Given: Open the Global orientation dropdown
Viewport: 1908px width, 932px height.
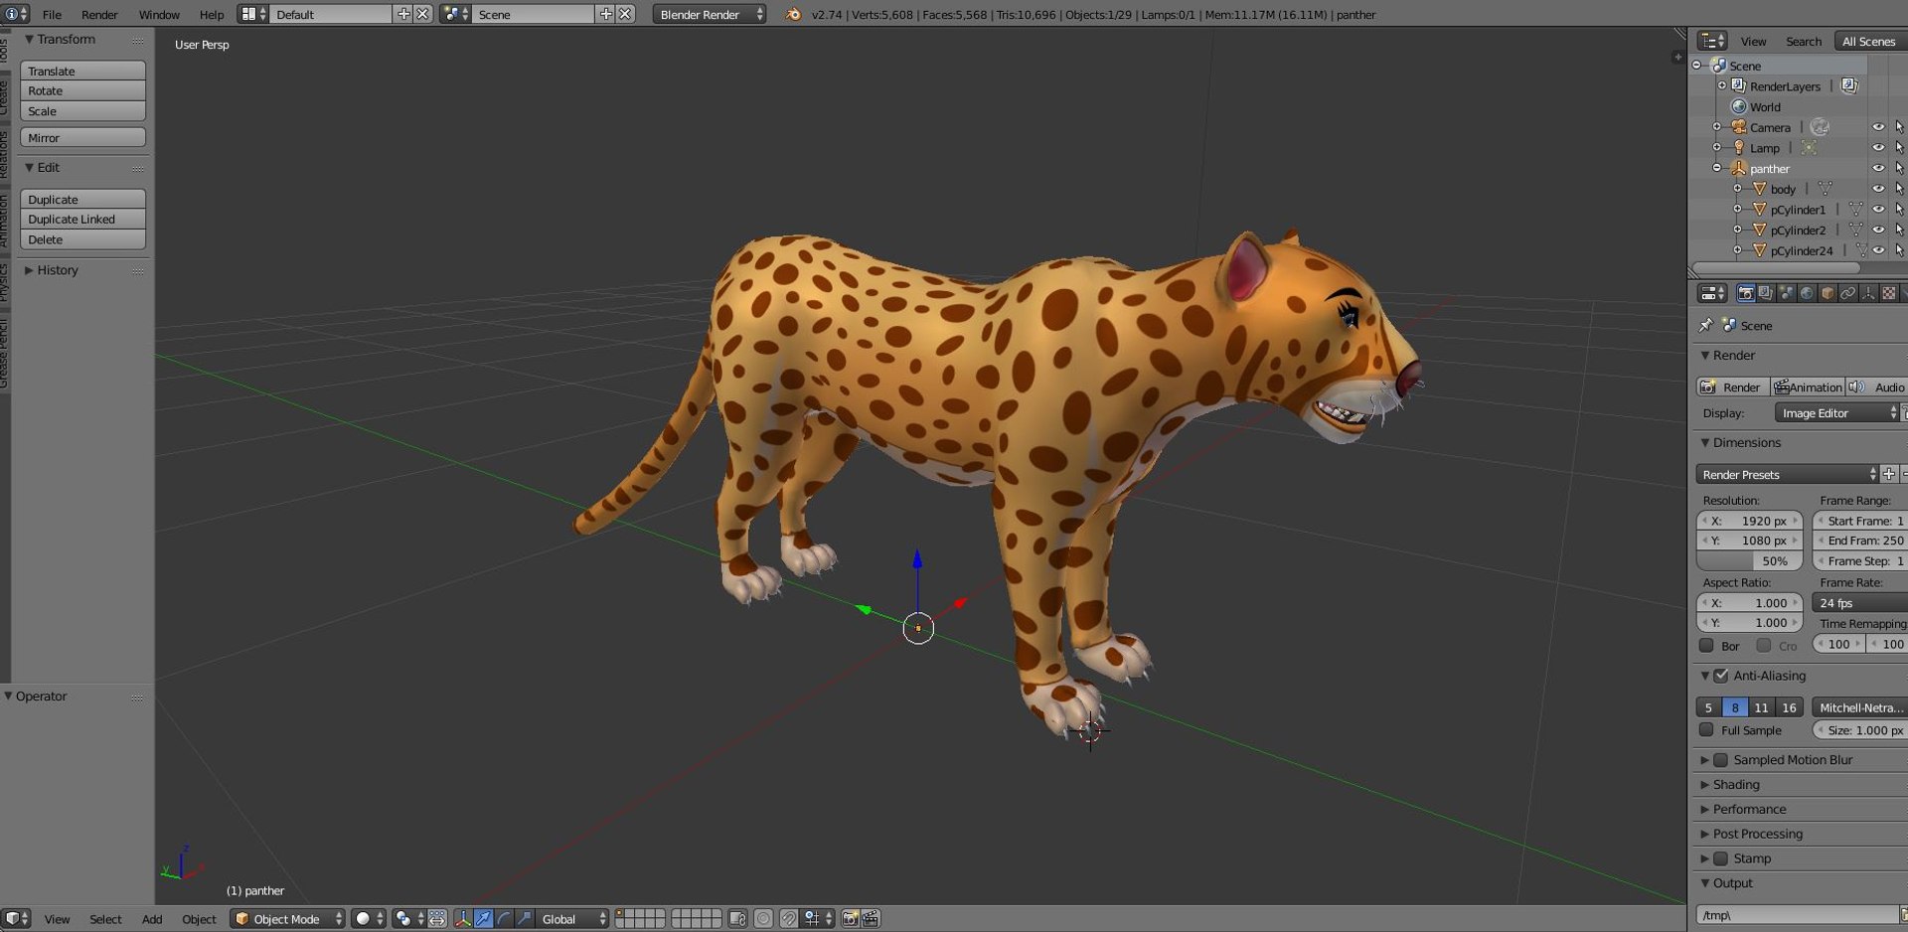Looking at the screenshot, I should click(x=571, y=919).
